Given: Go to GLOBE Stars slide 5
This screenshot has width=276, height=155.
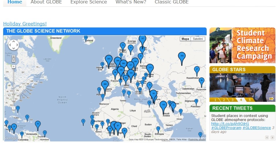Looking at the screenshot, I should (250, 100).
